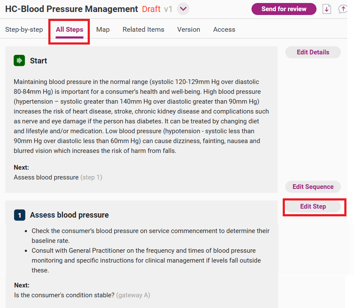Click the Edit Step button
Image resolution: width=355 pixels, height=308 pixels.
point(313,206)
